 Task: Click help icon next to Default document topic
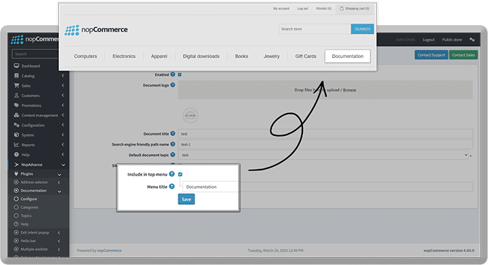point(173,155)
